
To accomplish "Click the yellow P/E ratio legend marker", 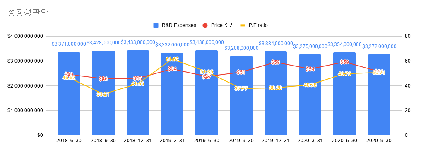I will tap(243, 26).
